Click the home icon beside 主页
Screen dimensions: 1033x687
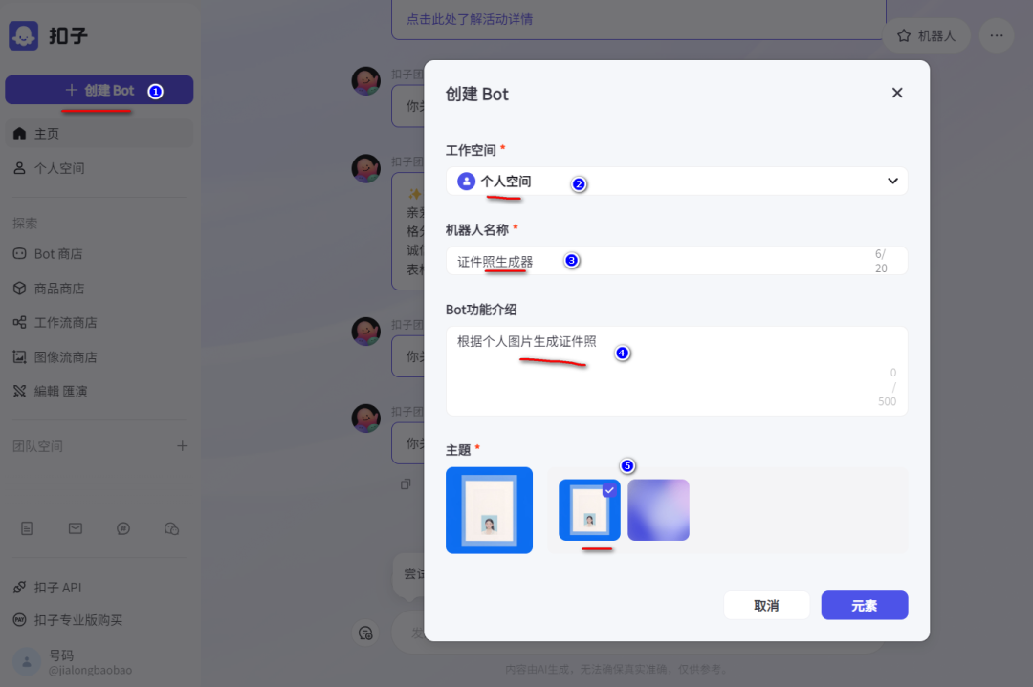point(20,134)
